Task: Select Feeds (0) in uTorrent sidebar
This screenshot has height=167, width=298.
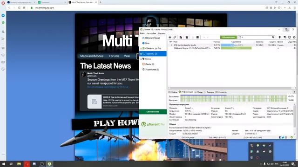Action: (x=148, y=64)
